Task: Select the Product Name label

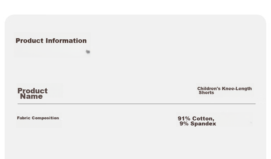Action: pos(33,93)
